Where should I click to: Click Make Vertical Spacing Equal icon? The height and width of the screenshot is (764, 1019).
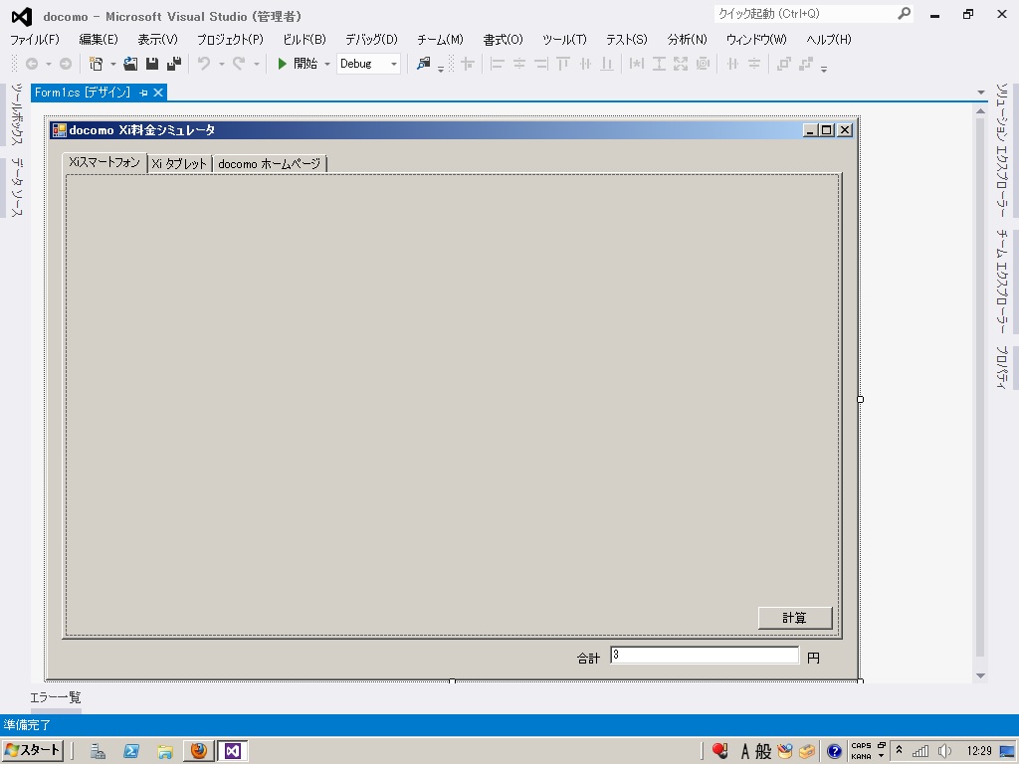click(x=754, y=64)
